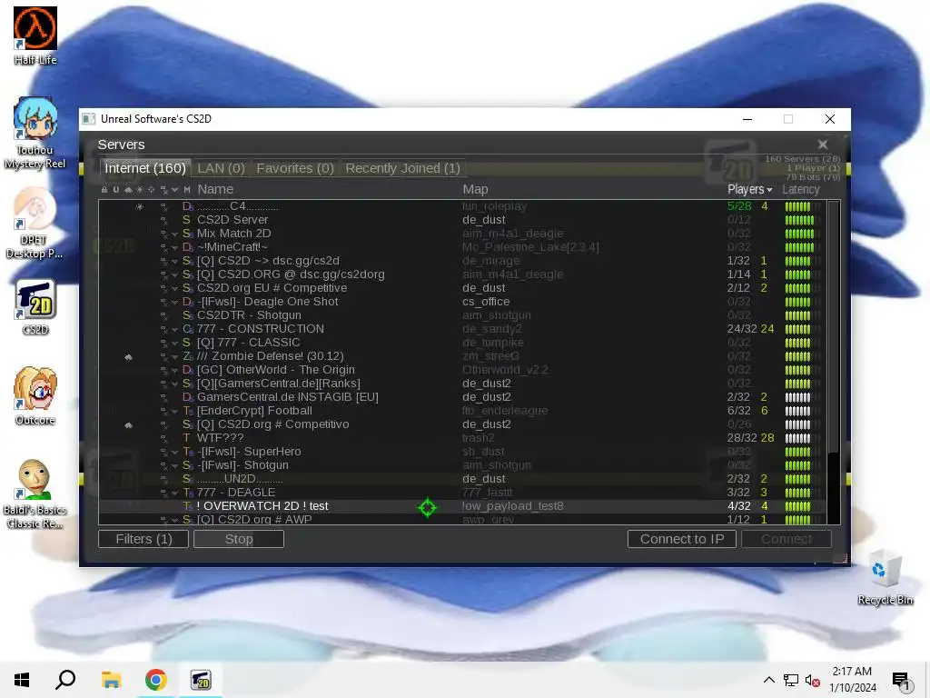Click the muted volume tray icon
Viewport: 930px width, 698px height.
click(x=812, y=680)
